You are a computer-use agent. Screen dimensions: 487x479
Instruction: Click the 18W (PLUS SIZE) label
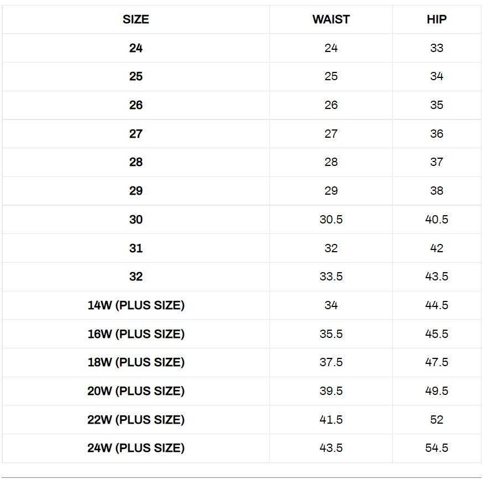click(x=136, y=362)
